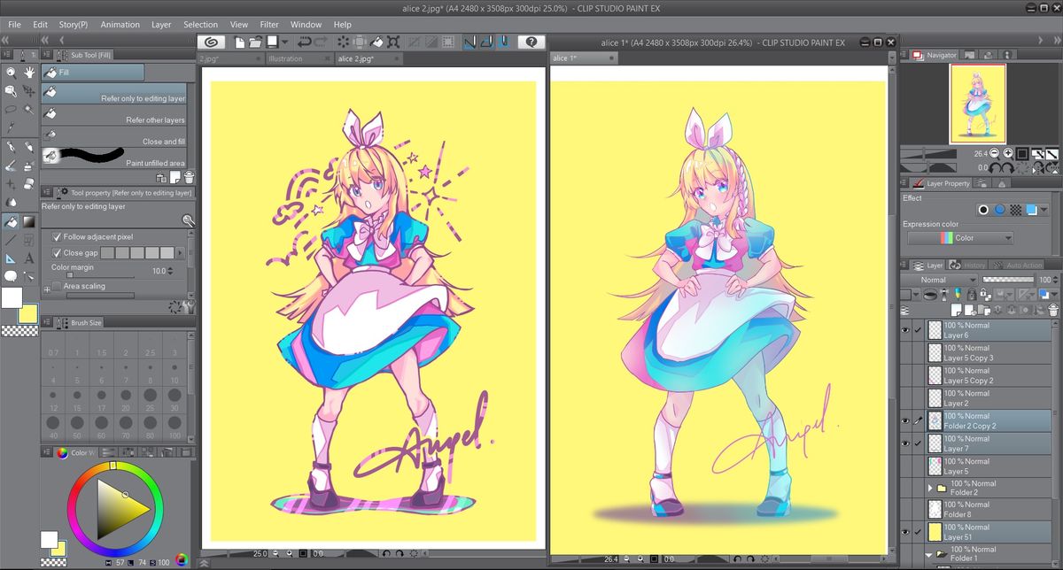Screen dimensions: 1063x570
Task: Show Layer 2 visibility box
Action: [905, 398]
